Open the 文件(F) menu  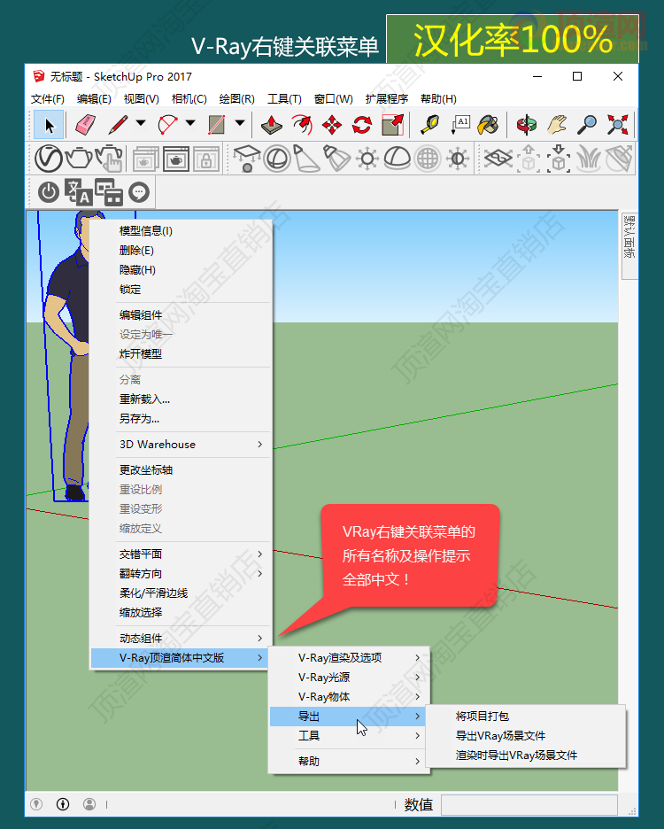[x=48, y=99]
